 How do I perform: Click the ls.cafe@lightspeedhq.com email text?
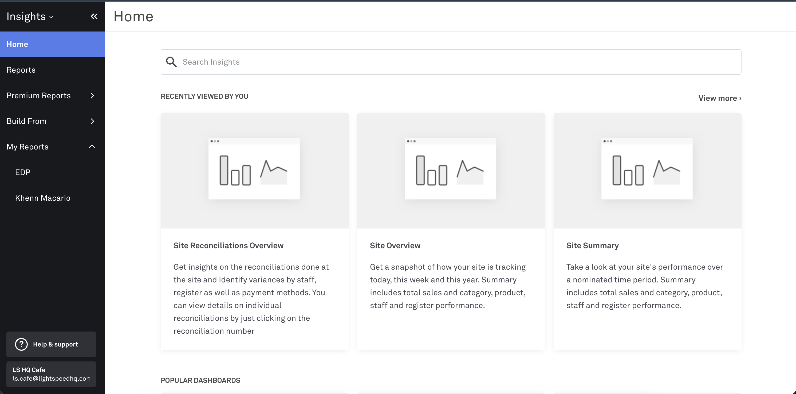tap(51, 379)
